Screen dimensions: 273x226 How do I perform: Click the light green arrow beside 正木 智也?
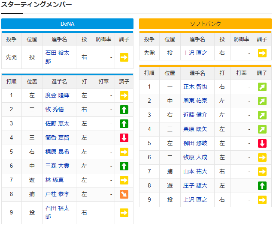262,87
